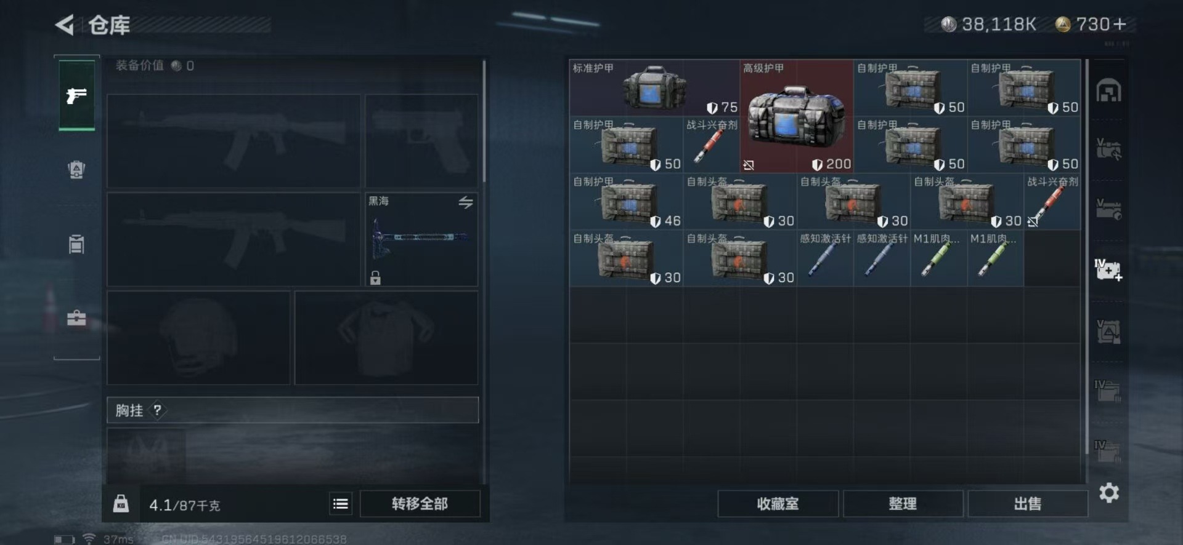Click the swap arrows on the 黑海 melee slot
1183x545 pixels.
pos(466,202)
